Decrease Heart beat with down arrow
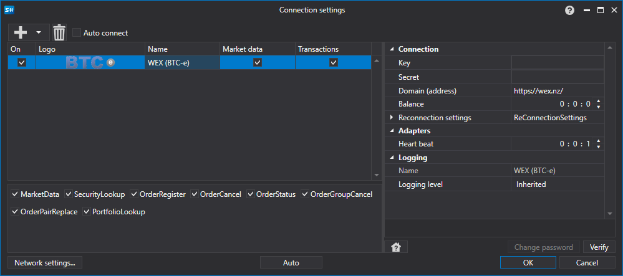This screenshot has height=276, width=623. click(598, 147)
